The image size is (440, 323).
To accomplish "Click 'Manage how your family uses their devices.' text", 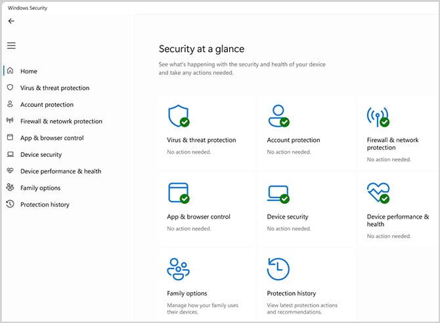I will [203, 309].
